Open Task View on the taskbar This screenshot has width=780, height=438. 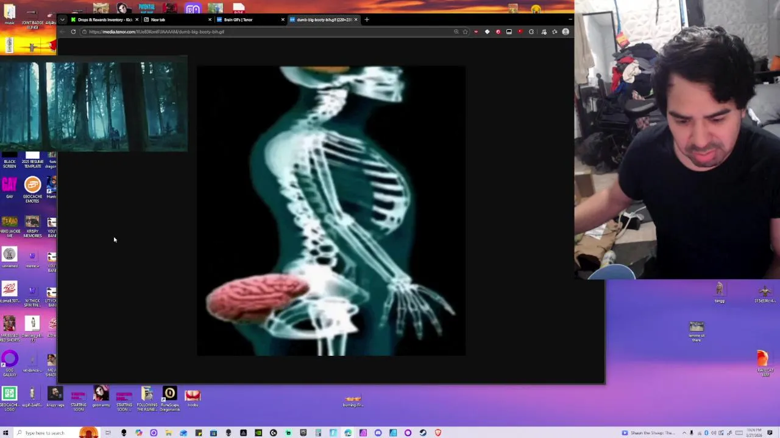[108, 433]
